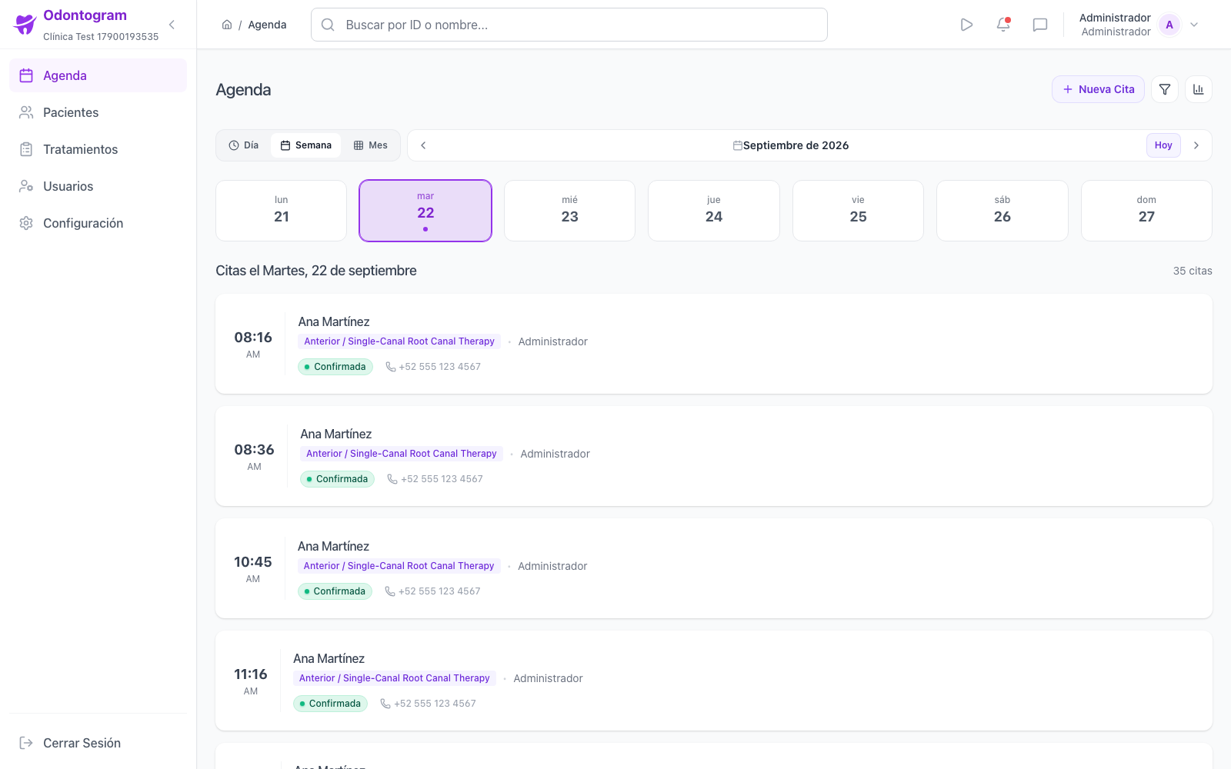Open the appointment filter funnel icon
The image size is (1231, 769).
coord(1165,89)
